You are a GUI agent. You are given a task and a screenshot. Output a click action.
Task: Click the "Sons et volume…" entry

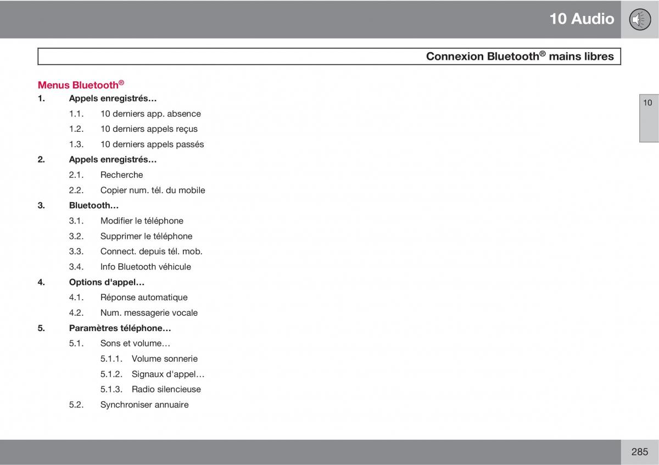tap(135, 344)
